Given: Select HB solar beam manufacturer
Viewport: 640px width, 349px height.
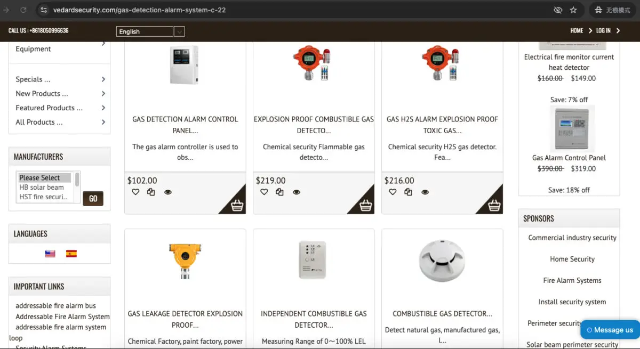Looking at the screenshot, I should click(42, 187).
